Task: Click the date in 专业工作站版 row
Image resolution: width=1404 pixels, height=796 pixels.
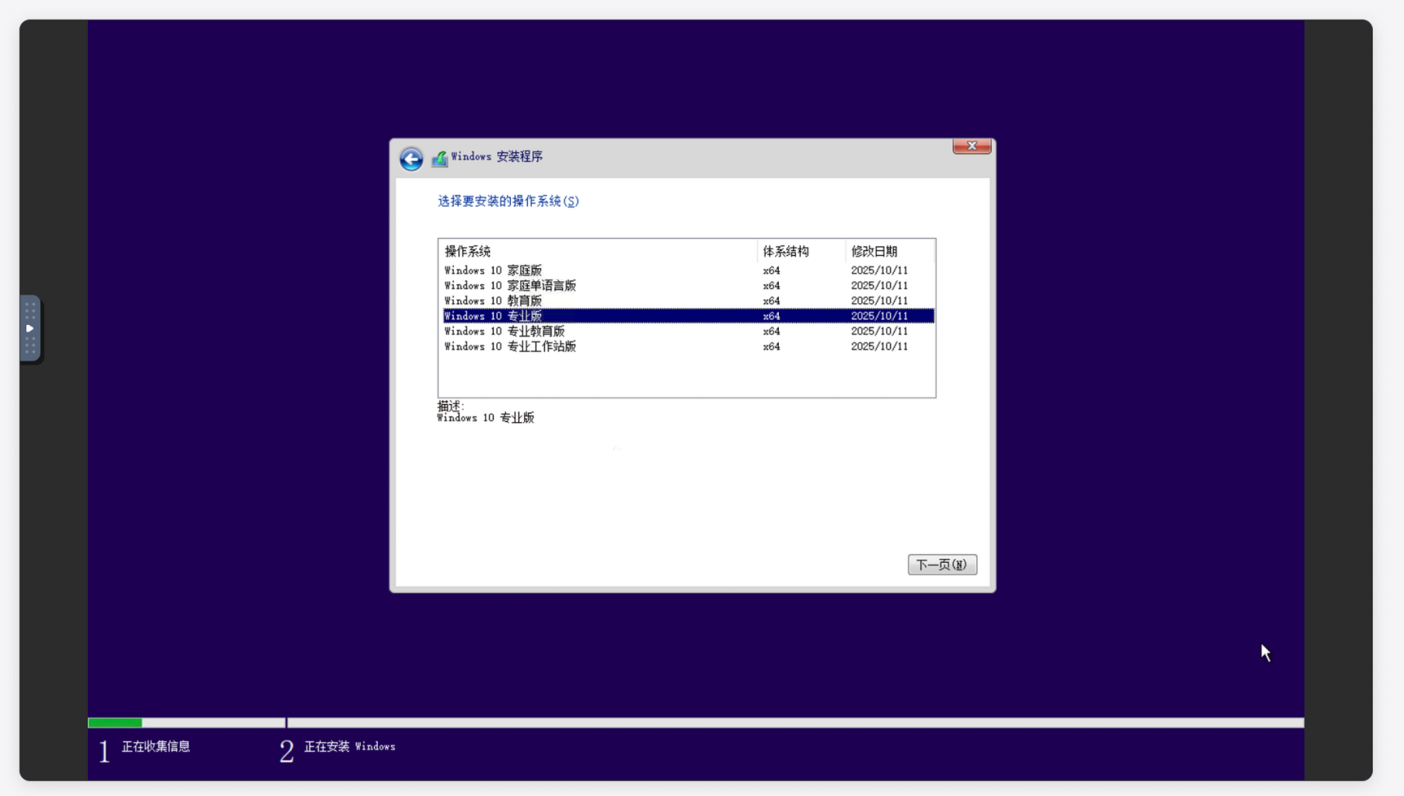Action: pos(879,347)
